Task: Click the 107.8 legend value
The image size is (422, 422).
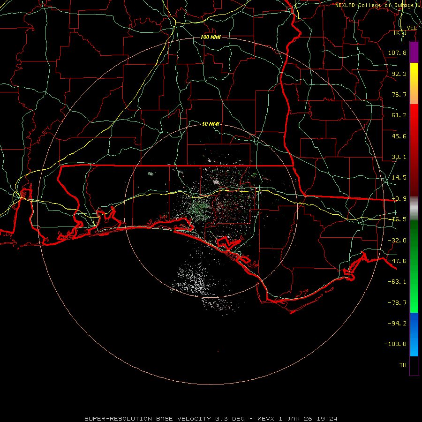Action: coord(397,53)
